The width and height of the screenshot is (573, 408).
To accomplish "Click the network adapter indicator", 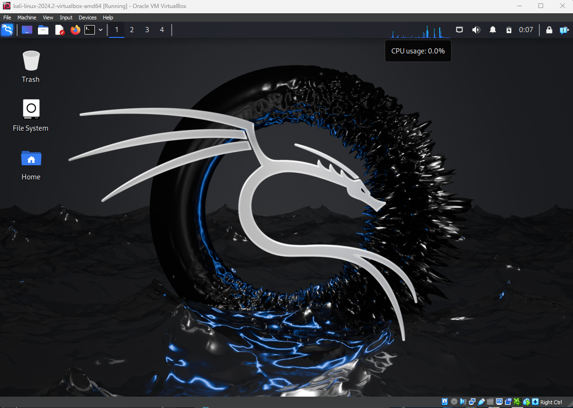I will click(x=472, y=402).
